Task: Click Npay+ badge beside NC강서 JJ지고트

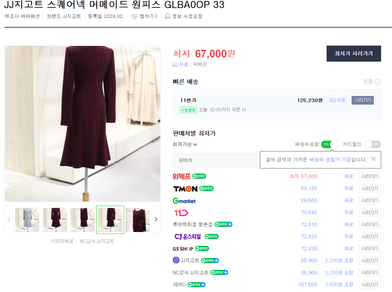Action: click(x=219, y=272)
